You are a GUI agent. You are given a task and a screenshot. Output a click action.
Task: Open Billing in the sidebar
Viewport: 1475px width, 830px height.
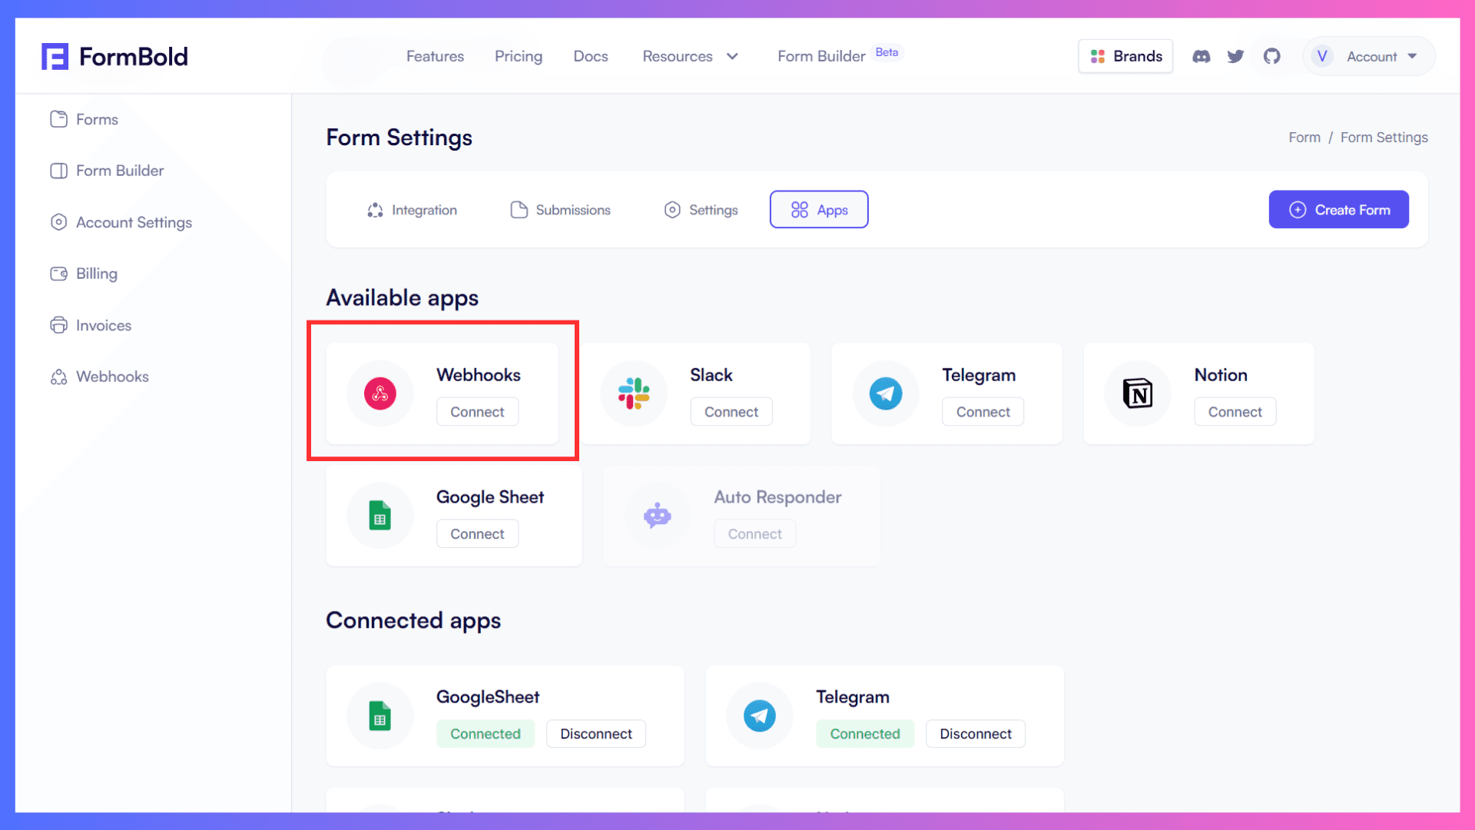pyautogui.click(x=96, y=274)
